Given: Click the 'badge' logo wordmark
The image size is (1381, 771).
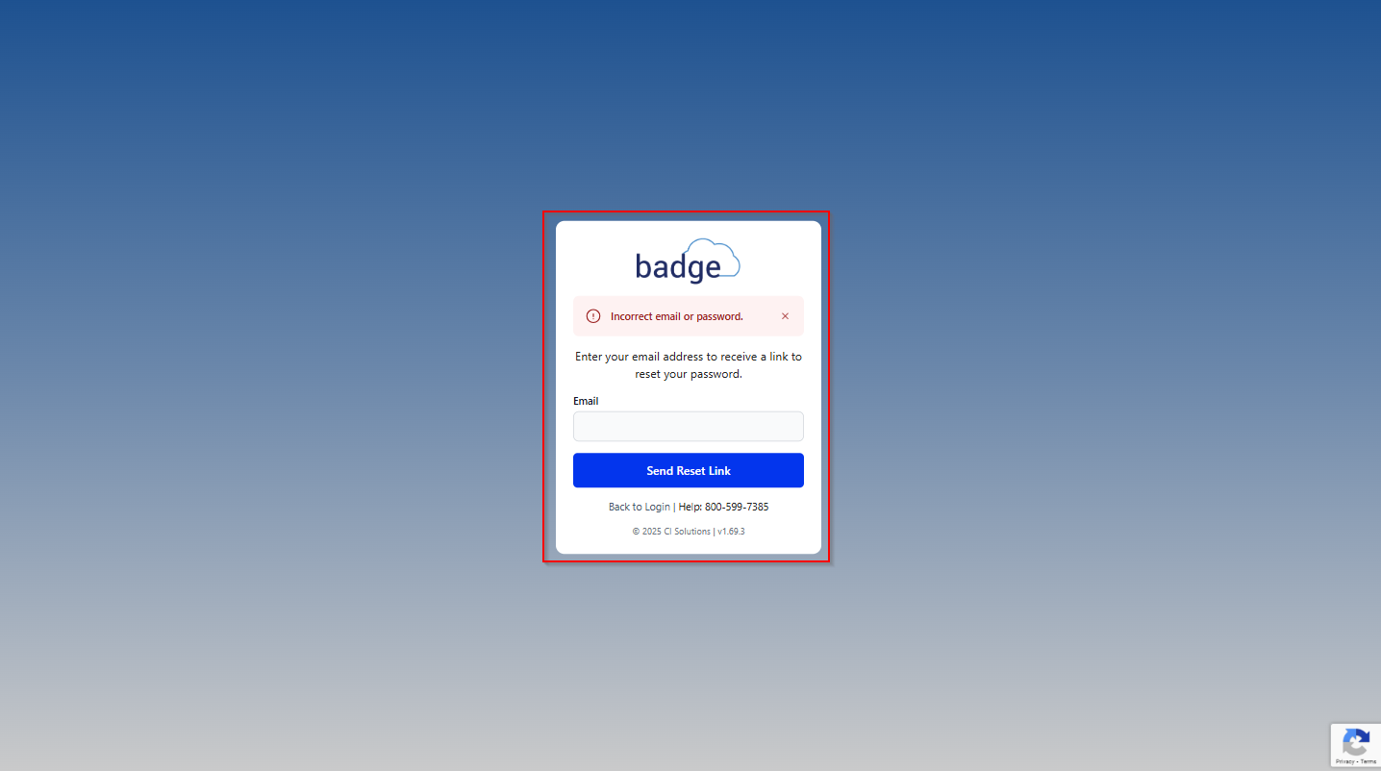Looking at the screenshot, I should click(x=678, y=267).
